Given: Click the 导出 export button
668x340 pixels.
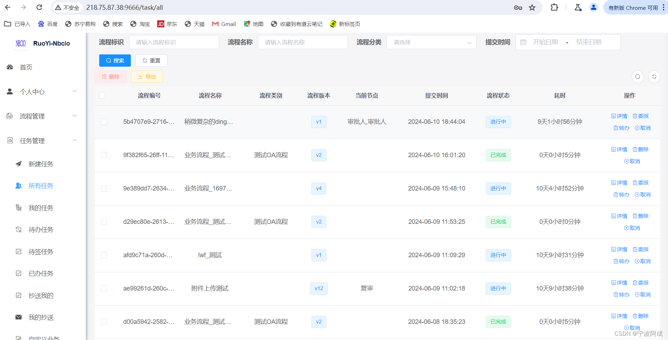Looking at the screenshot, I should [147, 76].
